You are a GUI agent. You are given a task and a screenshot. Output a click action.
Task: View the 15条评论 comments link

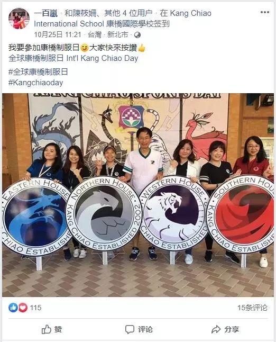tap(252, 308)
